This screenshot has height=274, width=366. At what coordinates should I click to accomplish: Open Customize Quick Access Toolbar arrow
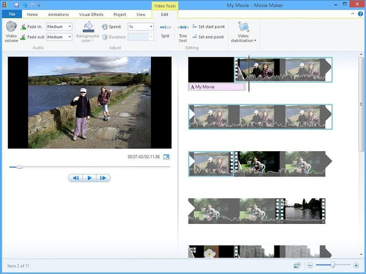click(x=39, y=5)
